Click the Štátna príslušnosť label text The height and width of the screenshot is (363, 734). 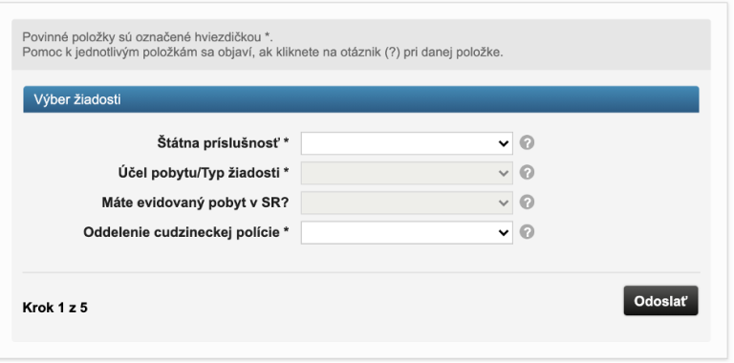223,143
